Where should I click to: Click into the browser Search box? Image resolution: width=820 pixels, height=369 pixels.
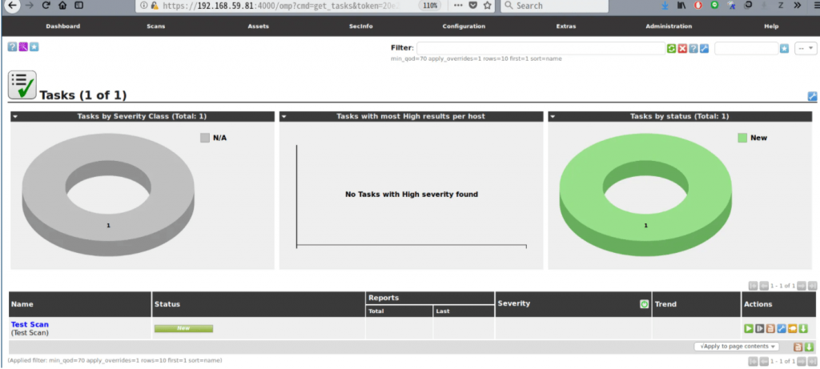(554, 6)
